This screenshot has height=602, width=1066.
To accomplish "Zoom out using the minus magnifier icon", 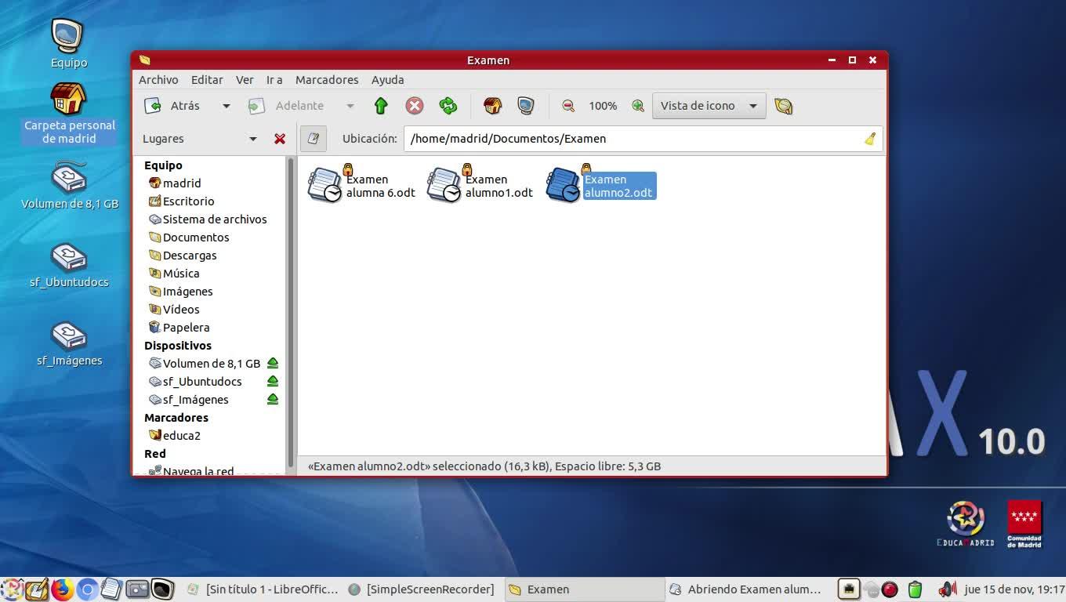I will (x=568, y=106).
